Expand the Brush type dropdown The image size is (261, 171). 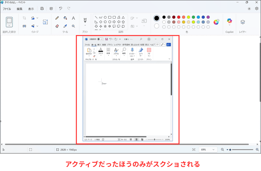click(85, 25)
